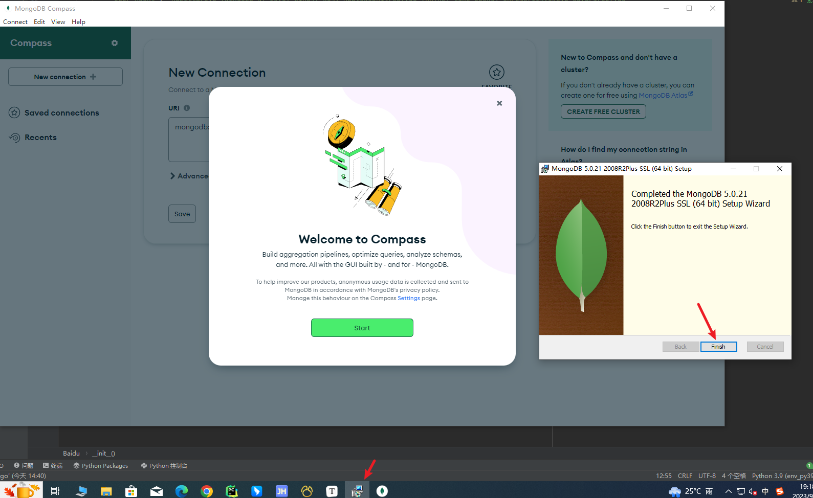Viewport: 813px width, 498px height.
Task: Click the Recents history icon
Action: (14, 138)
